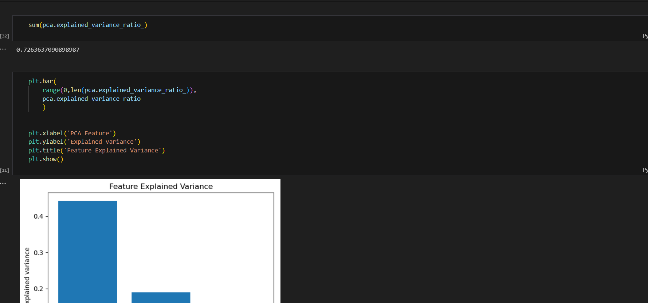This screenshot has height=303, width=648.
Task: Open output options ellipsis beside the chart
Action: click(x=3, y=183)
